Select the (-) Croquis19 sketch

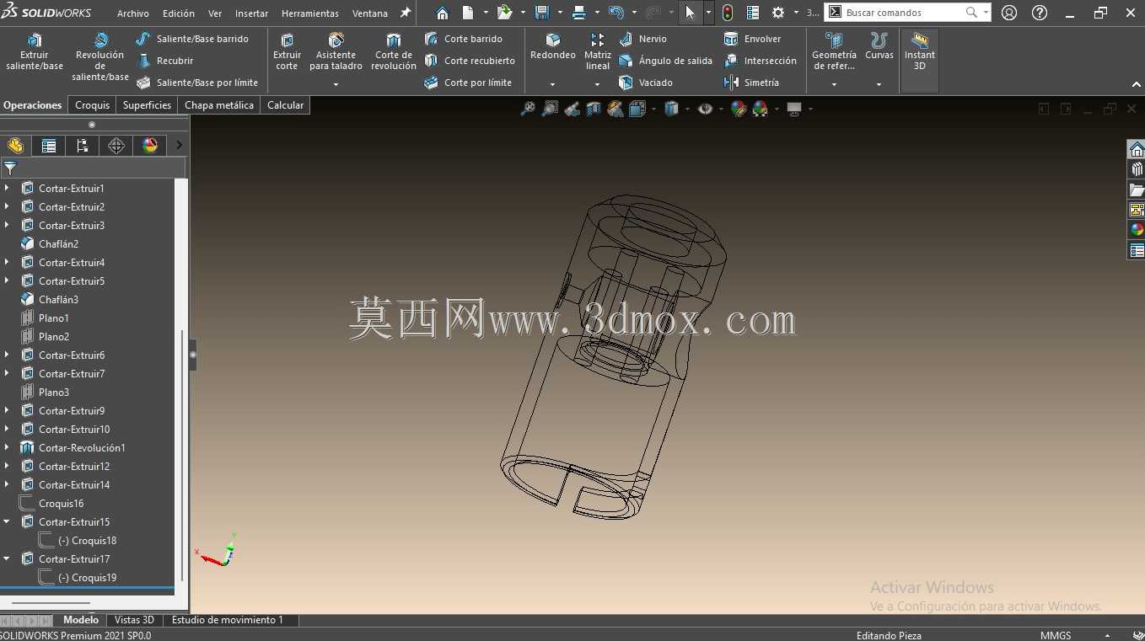[88, 577]
